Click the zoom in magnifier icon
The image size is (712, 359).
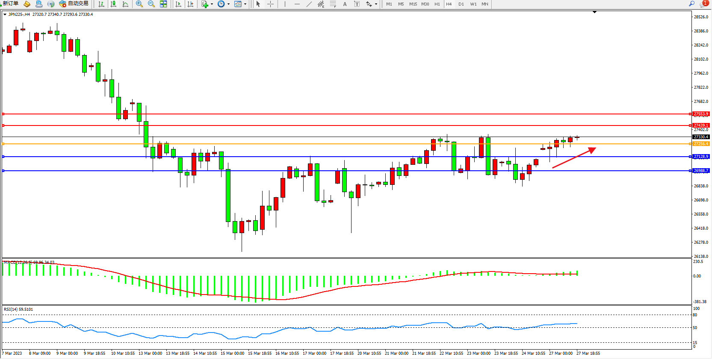pos(139,4)
